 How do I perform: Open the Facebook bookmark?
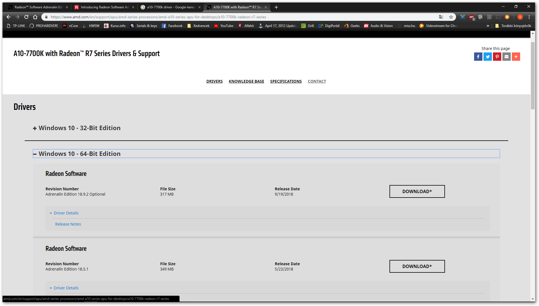pos(172,26)
